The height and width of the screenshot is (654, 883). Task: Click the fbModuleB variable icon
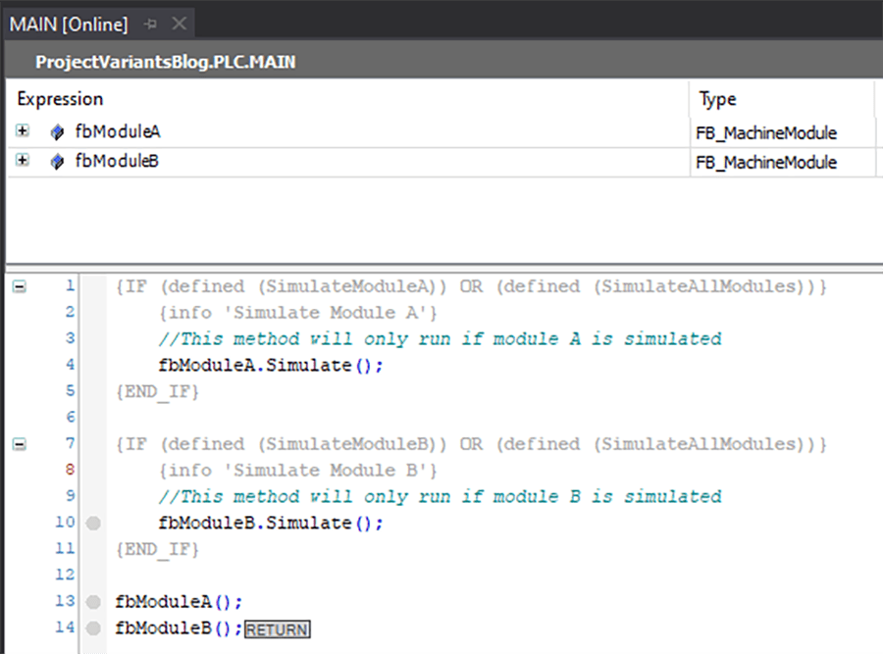(x=57, y=162)
